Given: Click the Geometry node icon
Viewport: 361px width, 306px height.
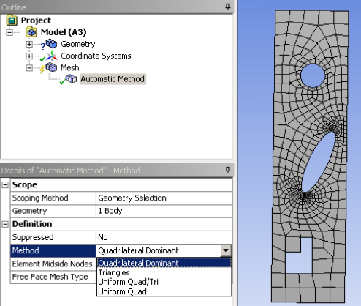Looking at the screenshot, I should (51, 44).
